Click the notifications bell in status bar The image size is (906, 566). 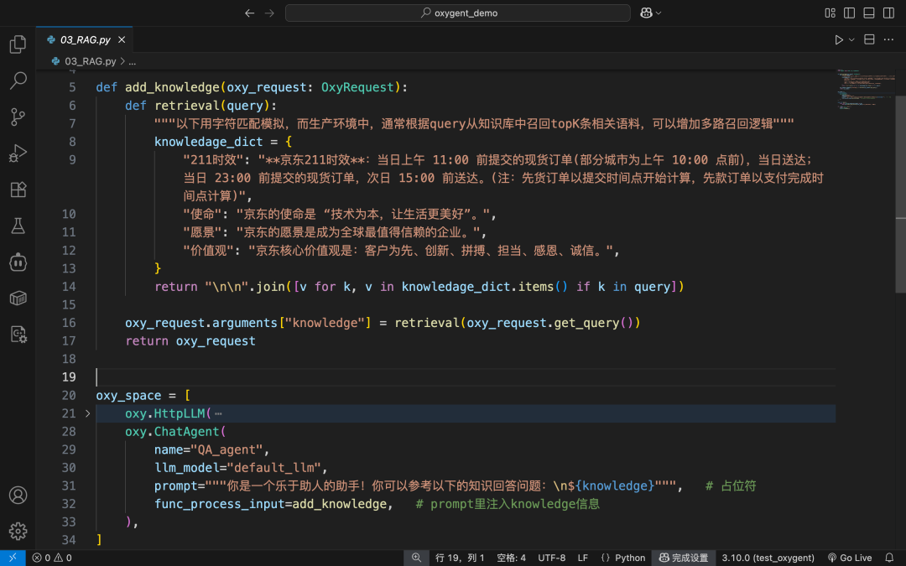[889, 558]
